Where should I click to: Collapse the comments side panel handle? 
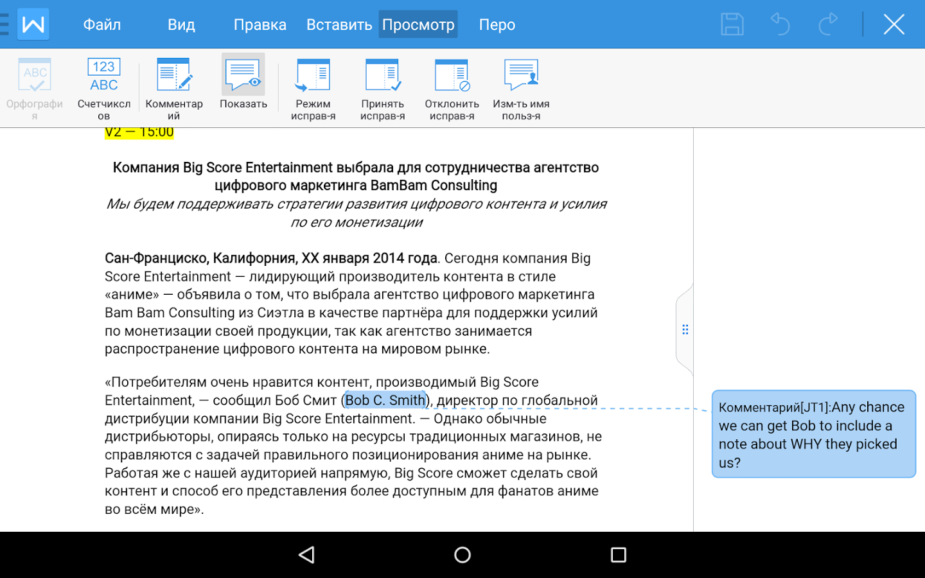point(685,329)
